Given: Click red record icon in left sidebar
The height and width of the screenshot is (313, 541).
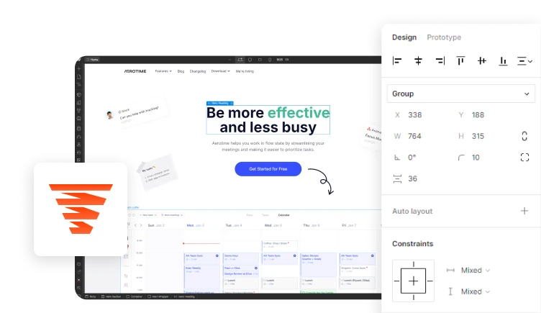Looking at the screenshot, I should coord(79,280).
